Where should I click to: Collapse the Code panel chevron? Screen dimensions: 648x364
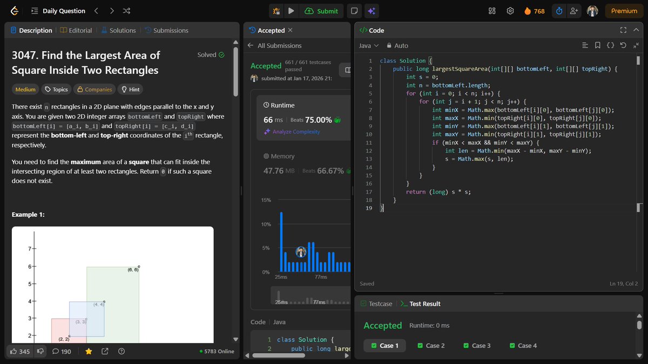click(636, 30)
